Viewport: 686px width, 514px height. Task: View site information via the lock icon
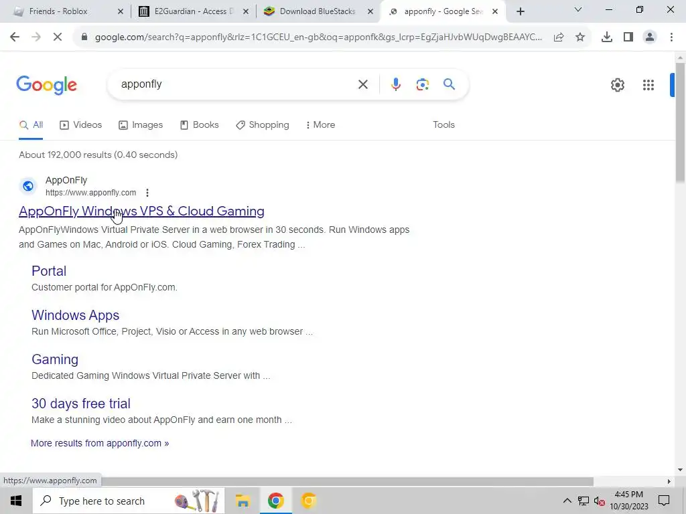(x=84, y=37)
